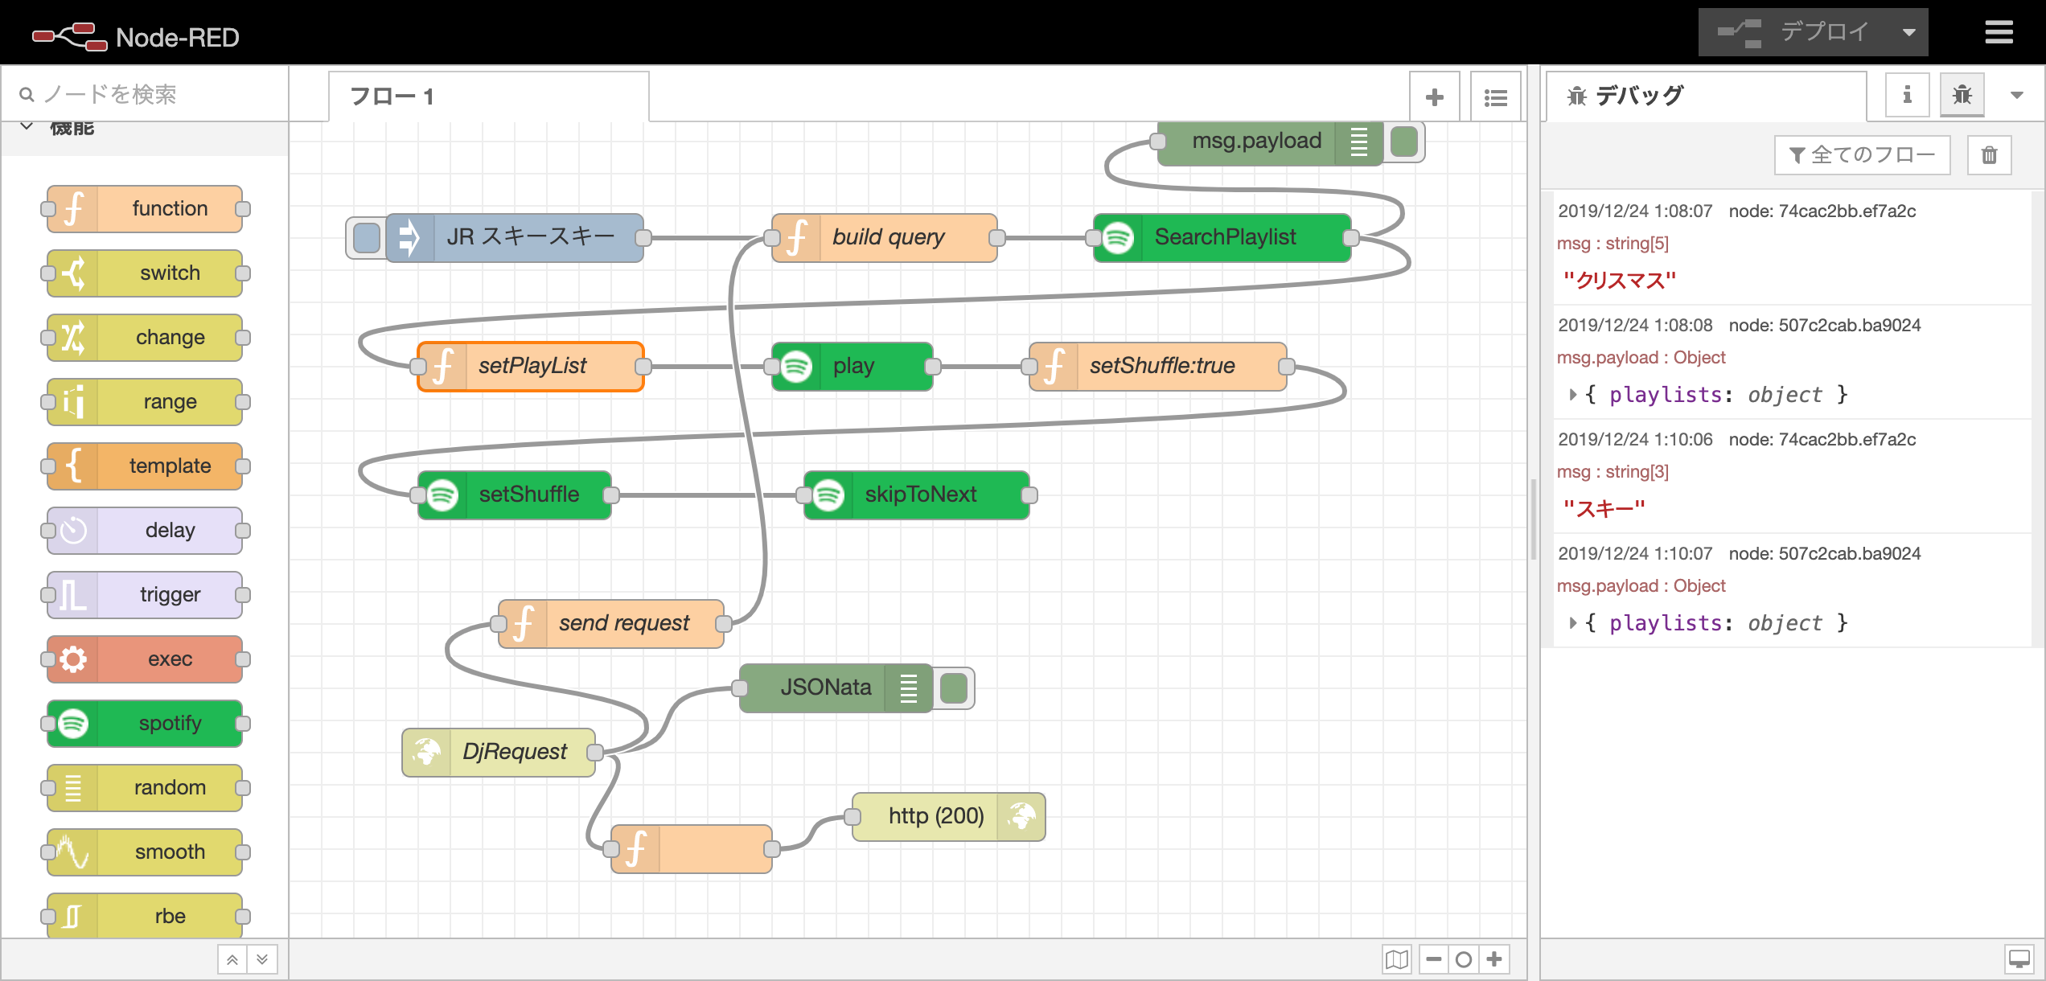Screen dimensions: 2046x981
Task: Deactivate the msg.payload debug node output toggle
Action: (1404, 141)
